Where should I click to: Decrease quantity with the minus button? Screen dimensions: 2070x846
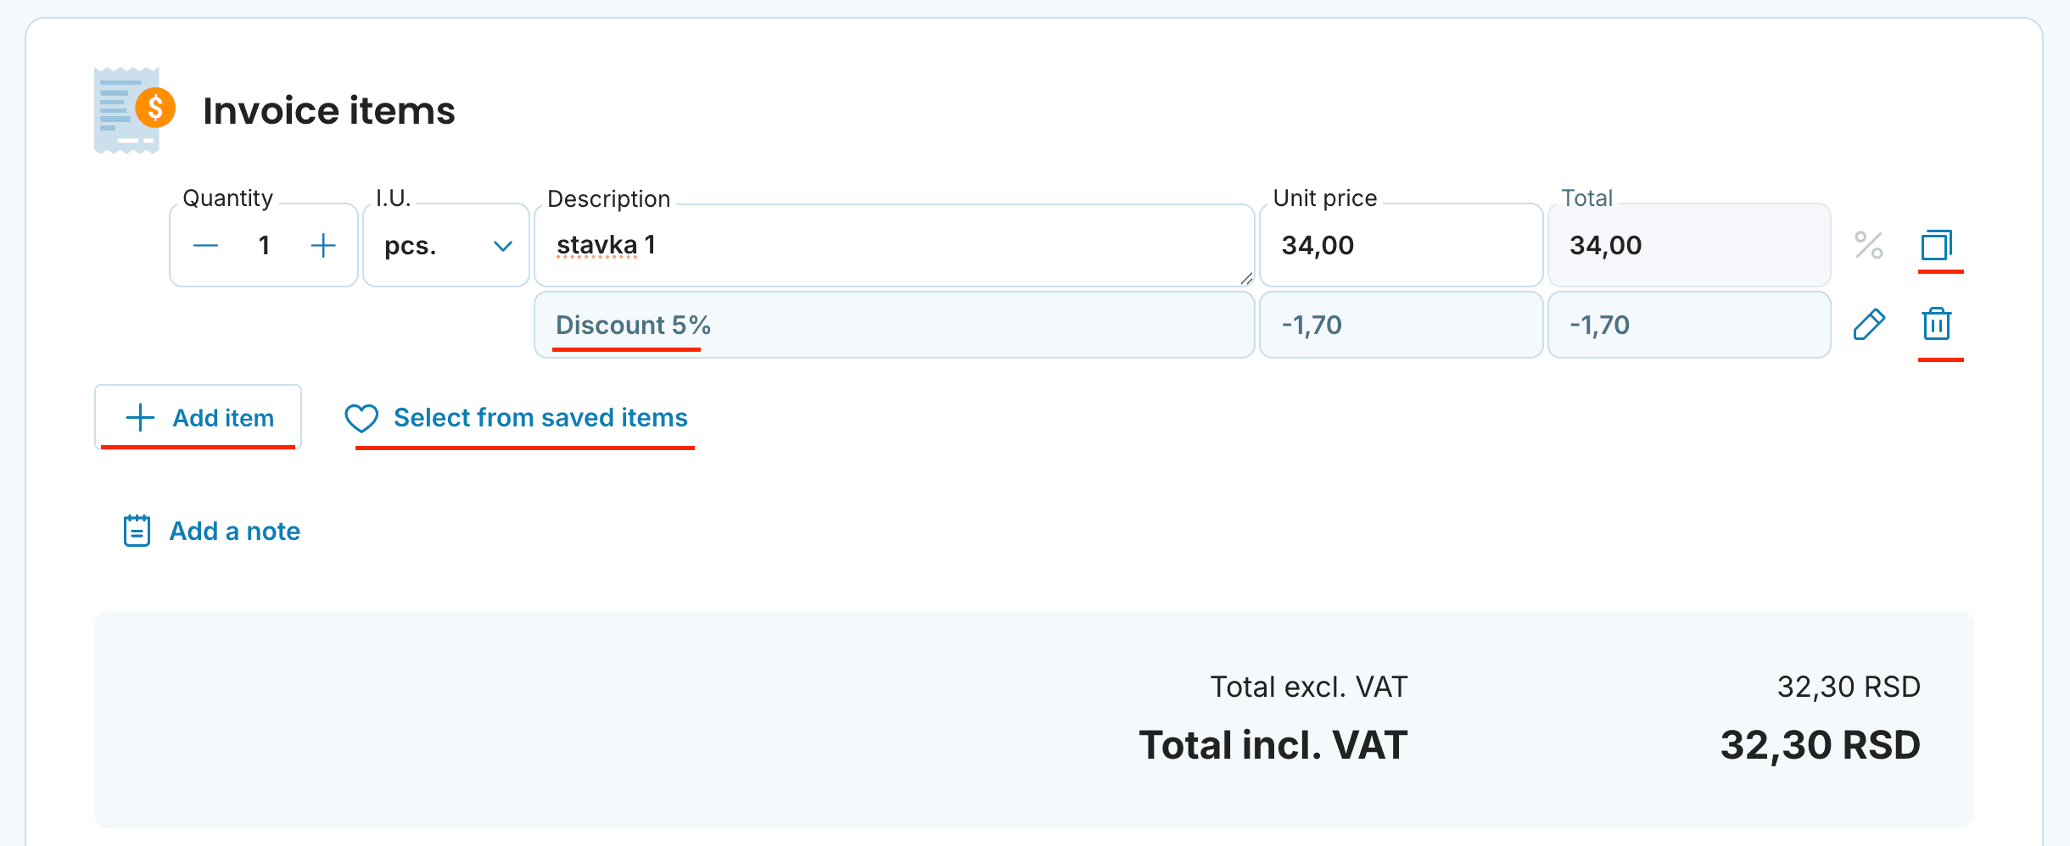point(205,246)
